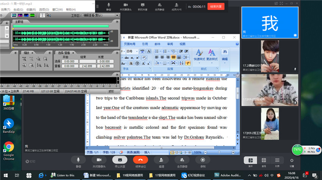Viewport: 322px width, 180px height.
Task: Click 结束共享 to end screen sharing
Action: pyautogui.click(x=216, y=6)
